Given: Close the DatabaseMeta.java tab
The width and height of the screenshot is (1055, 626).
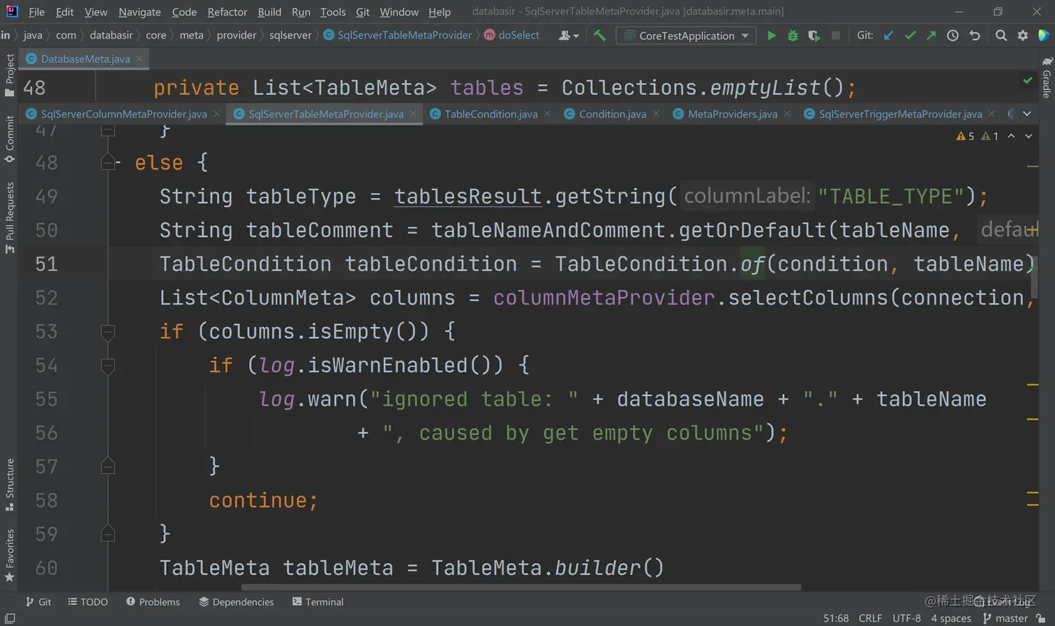Looking at the screenshot, I should pyautogui.click(x=140, y=59).
